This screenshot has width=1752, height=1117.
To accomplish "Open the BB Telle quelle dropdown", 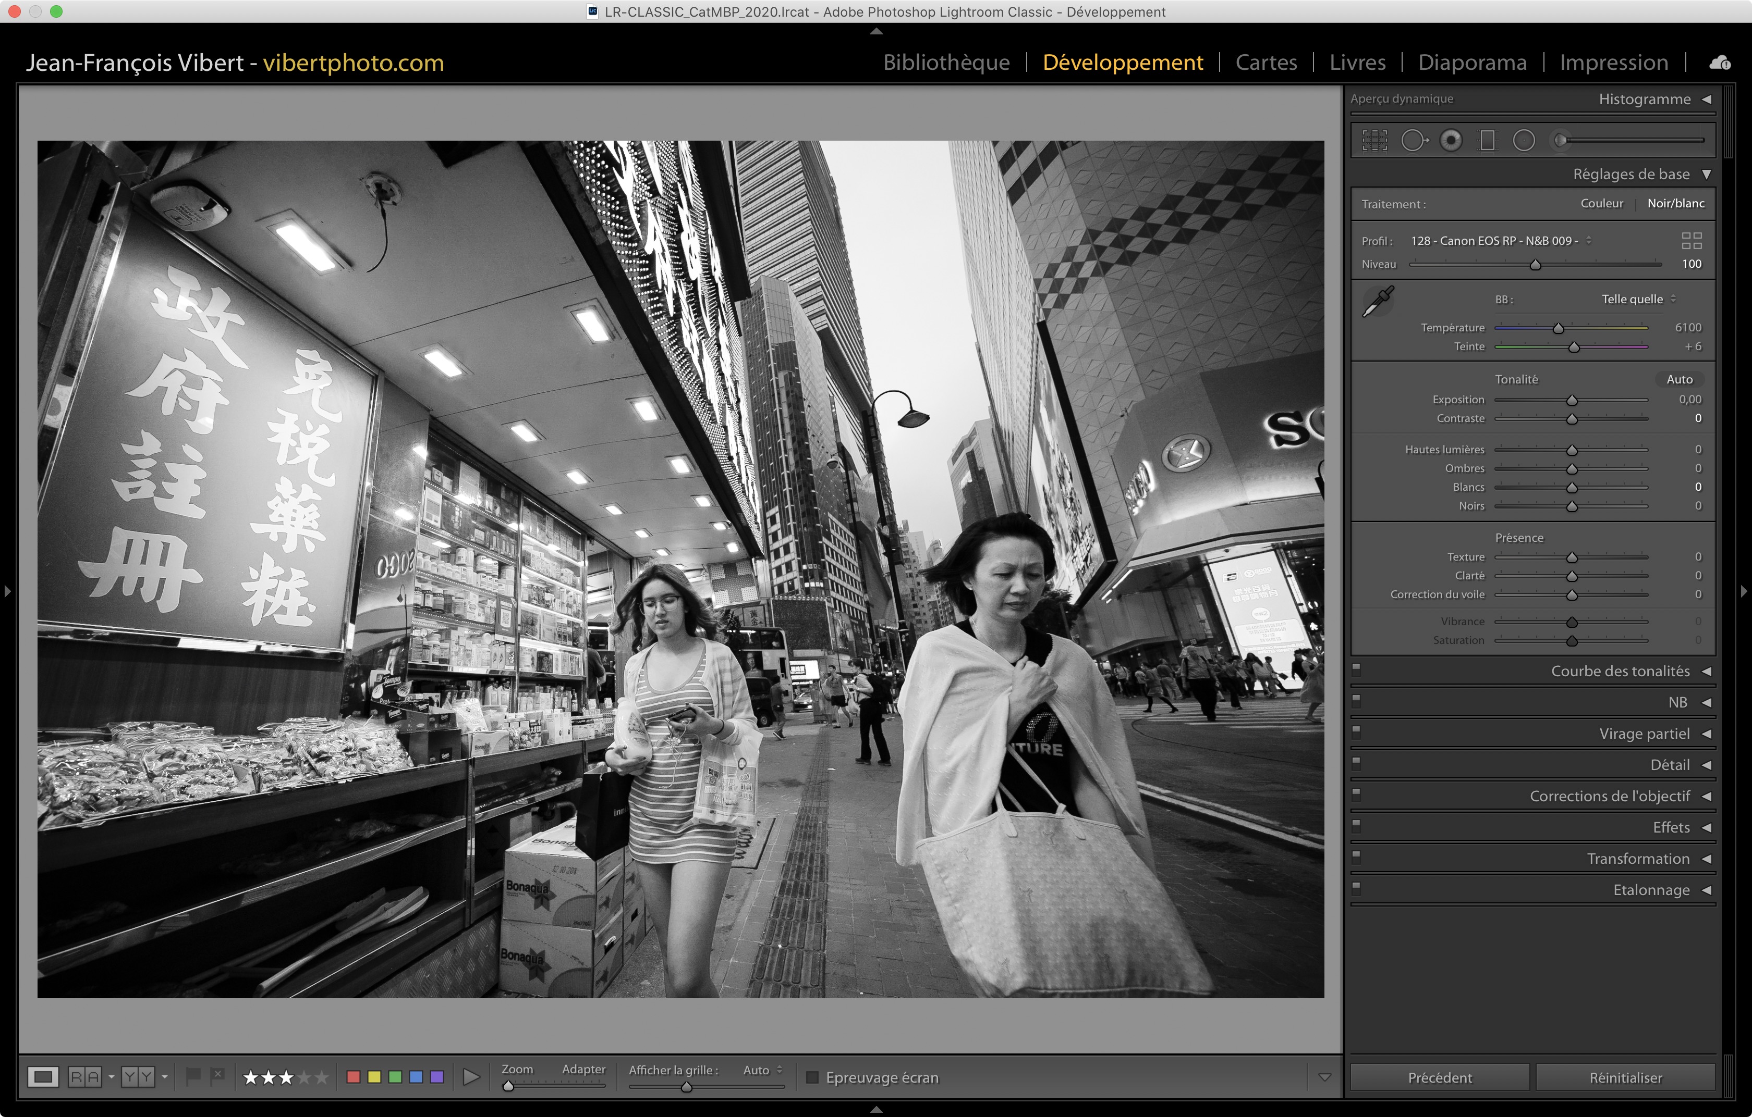I will tap(1638, 300).
